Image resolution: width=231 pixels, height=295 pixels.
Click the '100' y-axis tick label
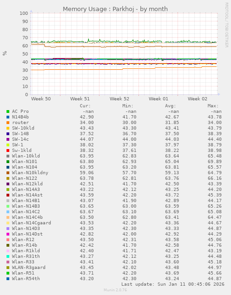pos(24,13)
